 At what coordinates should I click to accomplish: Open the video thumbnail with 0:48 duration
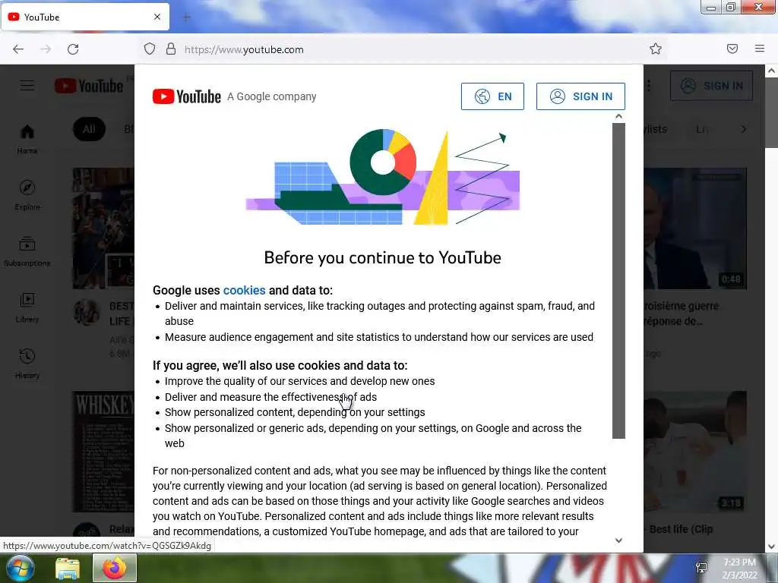coord(695,228)
